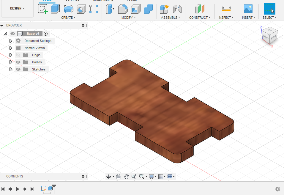Click the Orbit navigation icon
The height and width of the screenshot is (195, 284).
pyautogui.click(x=109, y=177)
